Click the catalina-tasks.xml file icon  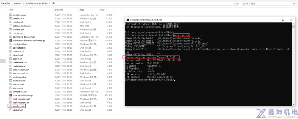(x=11, y=26)
